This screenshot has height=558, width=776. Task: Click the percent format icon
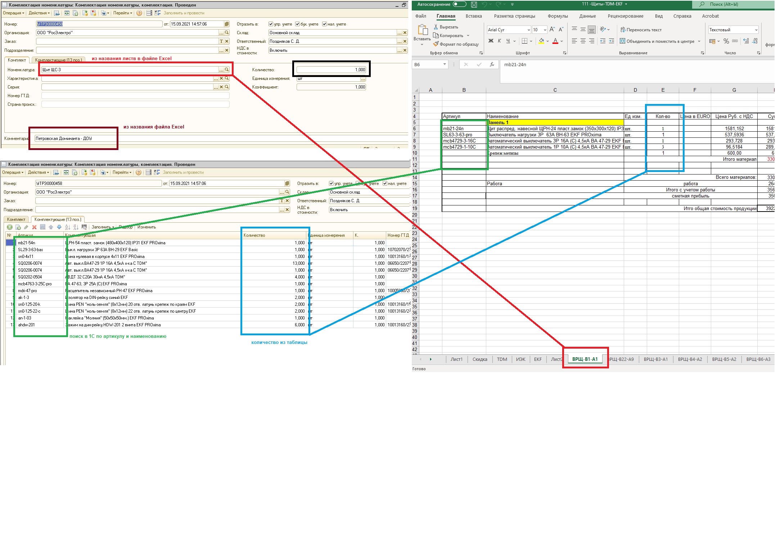(726, 41)
